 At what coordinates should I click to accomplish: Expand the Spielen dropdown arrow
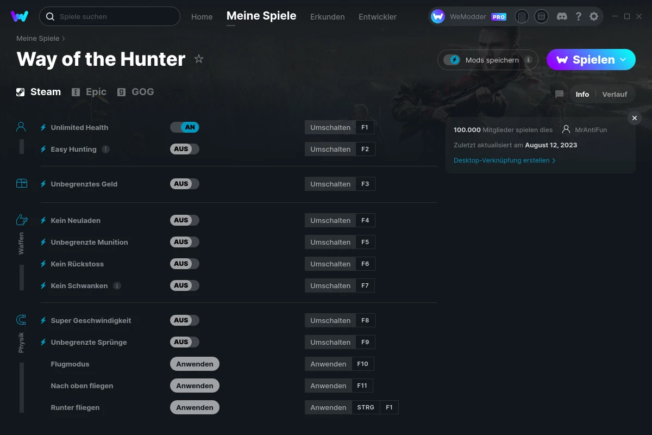pyautogui.click(x=623, y=59)
